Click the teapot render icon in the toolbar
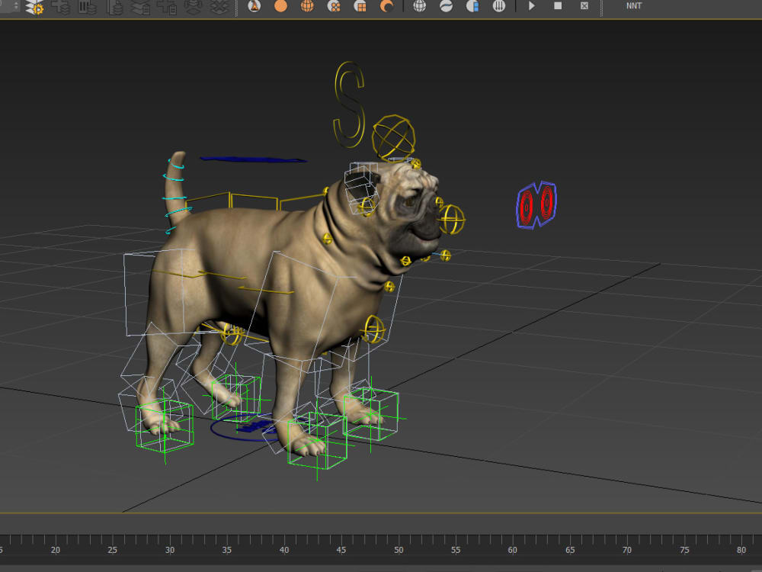 pos(253,6)
